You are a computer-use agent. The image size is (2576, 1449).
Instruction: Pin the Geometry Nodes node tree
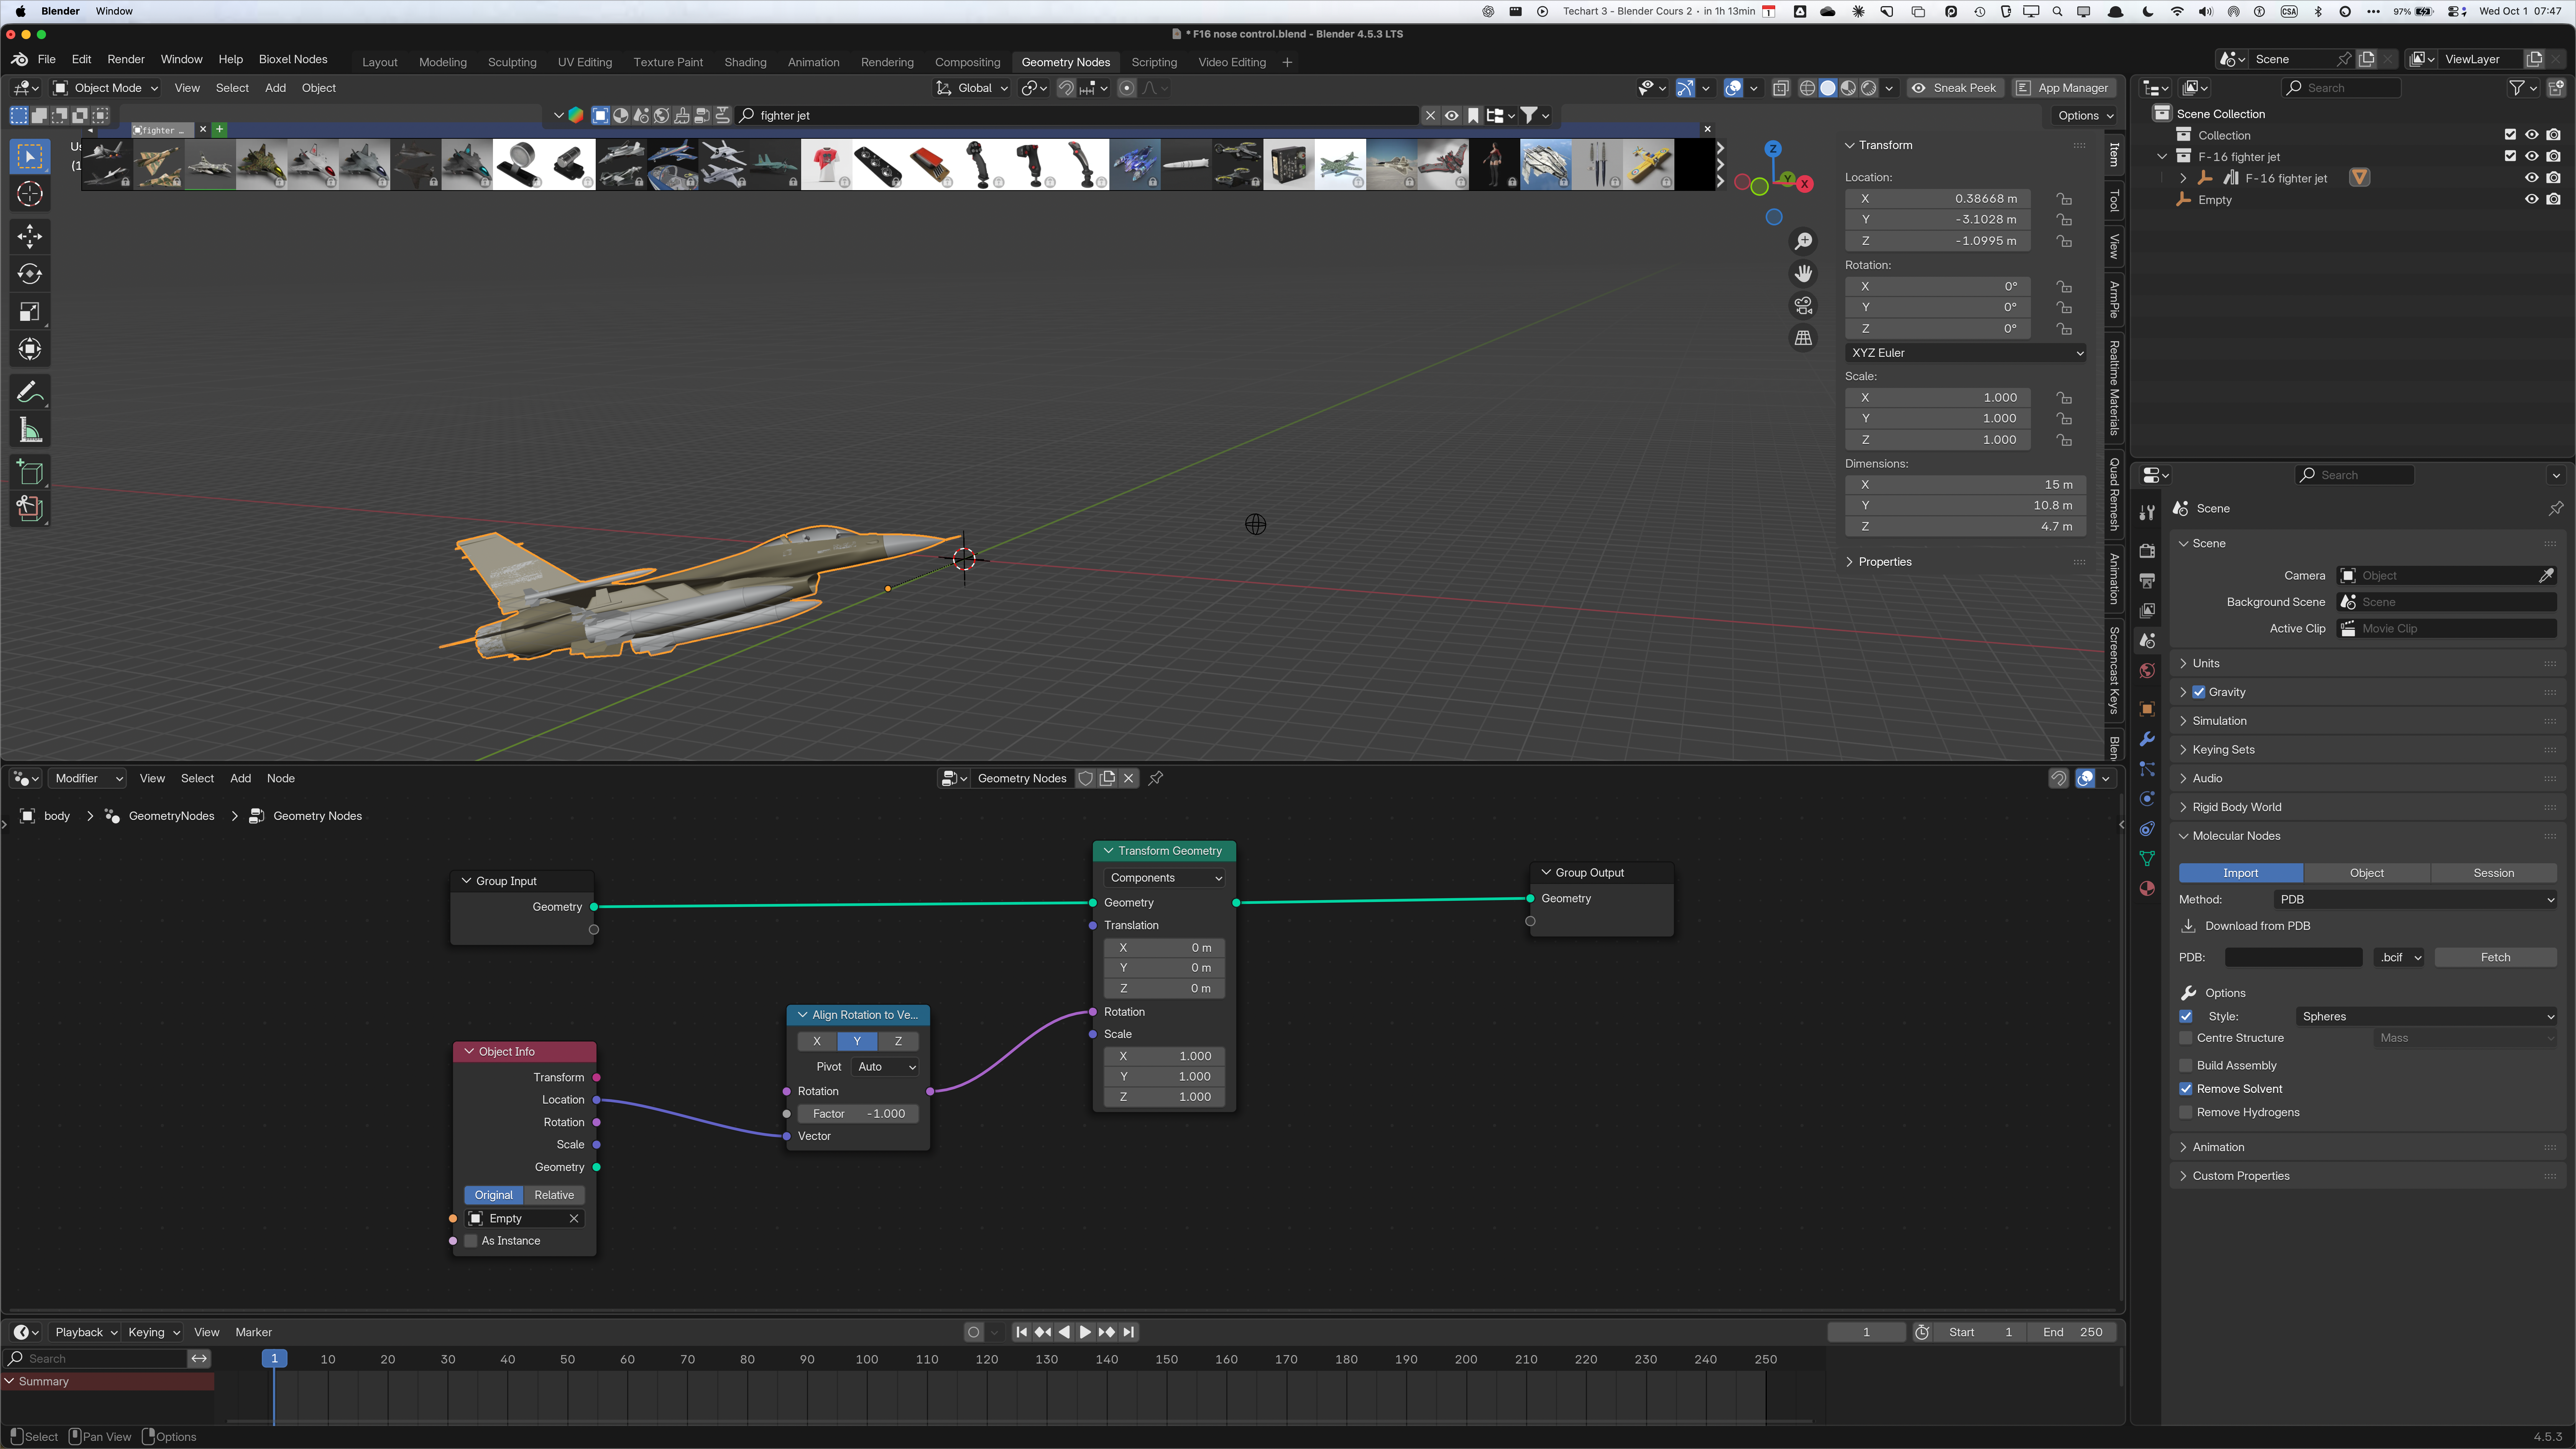coord(1156,778)
